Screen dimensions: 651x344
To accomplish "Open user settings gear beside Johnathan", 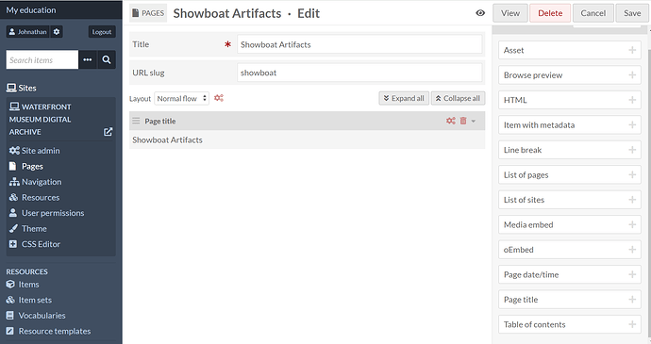I will click(x=57, y=32).
